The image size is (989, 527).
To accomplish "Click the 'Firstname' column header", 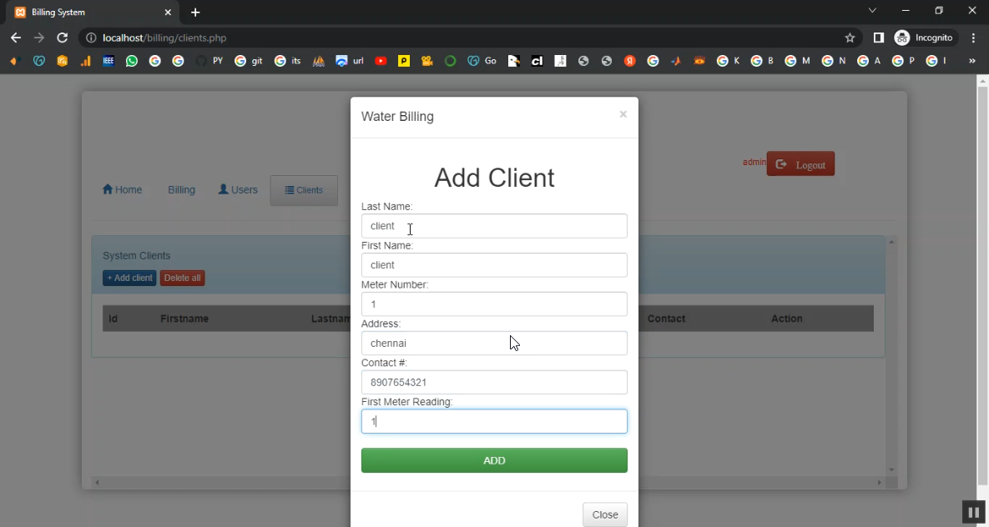I will pos(184,319).
